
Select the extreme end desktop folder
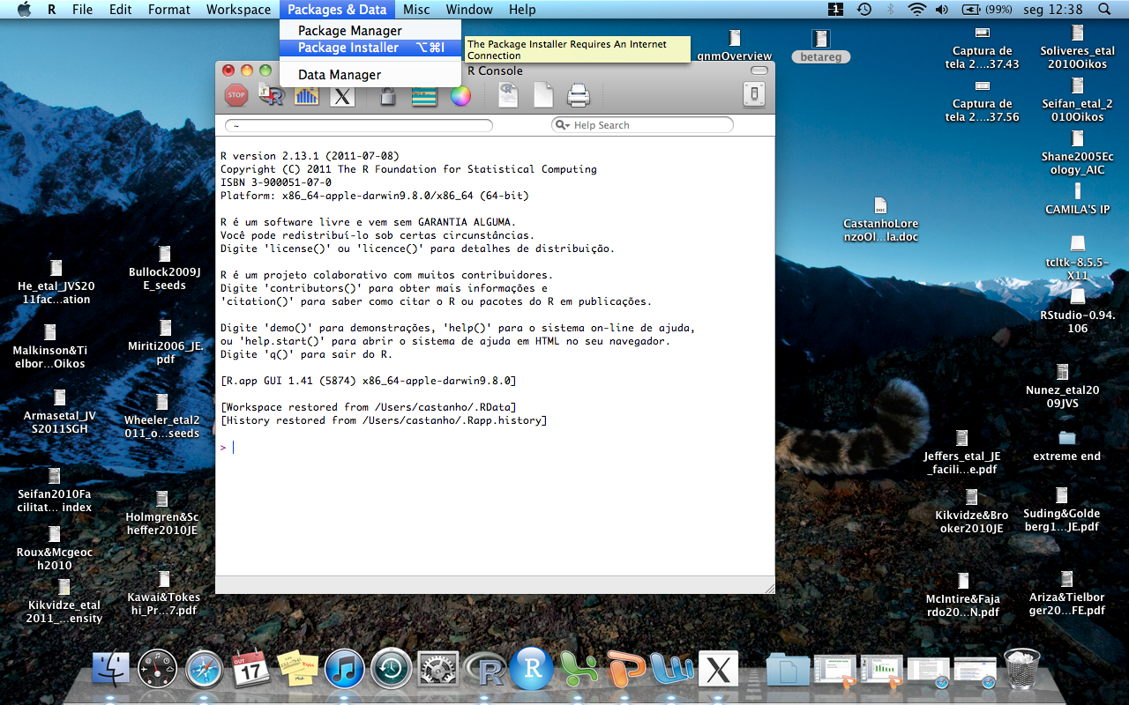click(1067, 446)
